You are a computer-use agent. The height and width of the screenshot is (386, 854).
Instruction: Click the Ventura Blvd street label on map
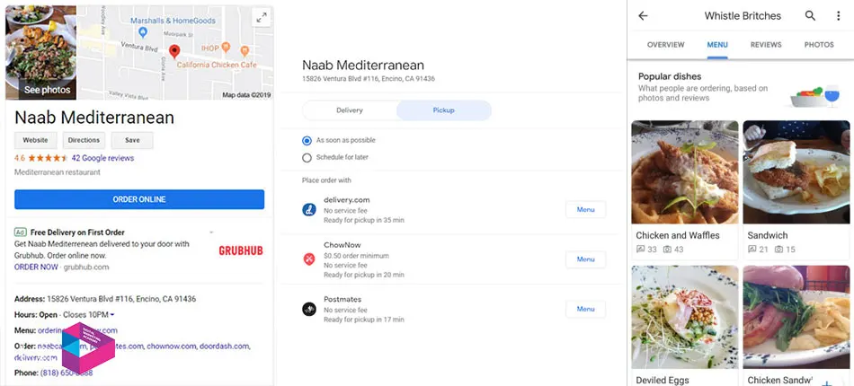coord(138,48)
